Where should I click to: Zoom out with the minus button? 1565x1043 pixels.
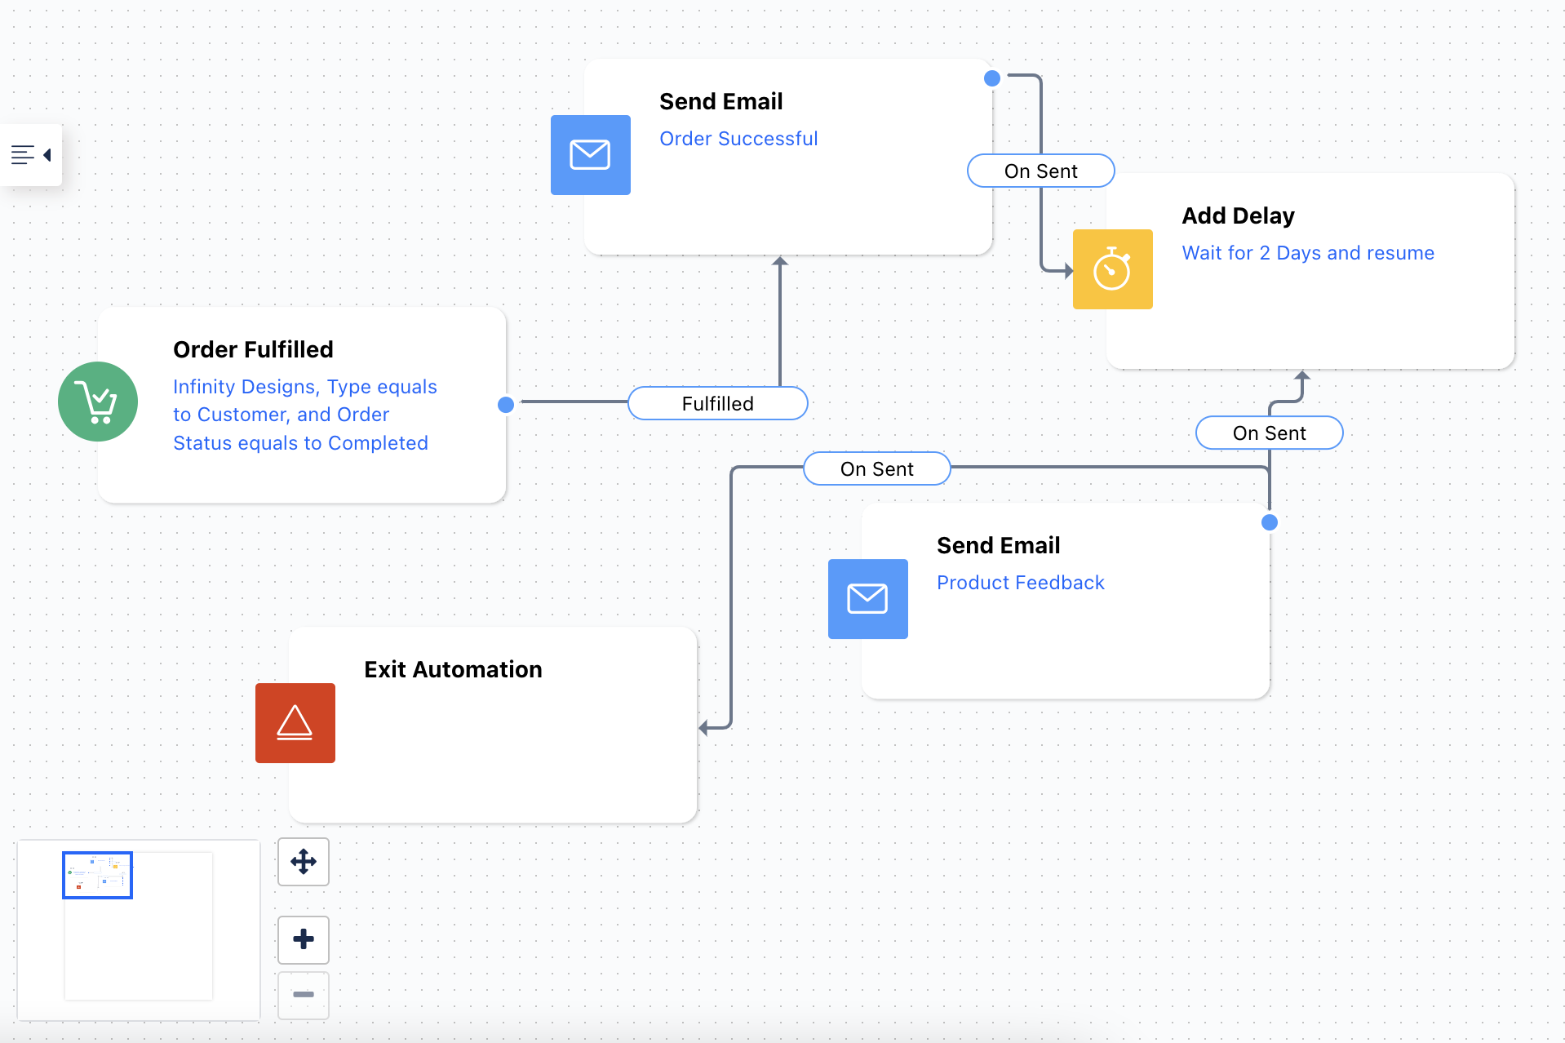304,995
